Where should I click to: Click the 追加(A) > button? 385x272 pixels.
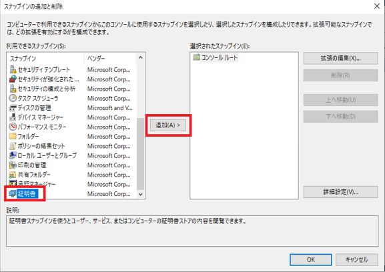pyautogui.click(x=168, y=125)
